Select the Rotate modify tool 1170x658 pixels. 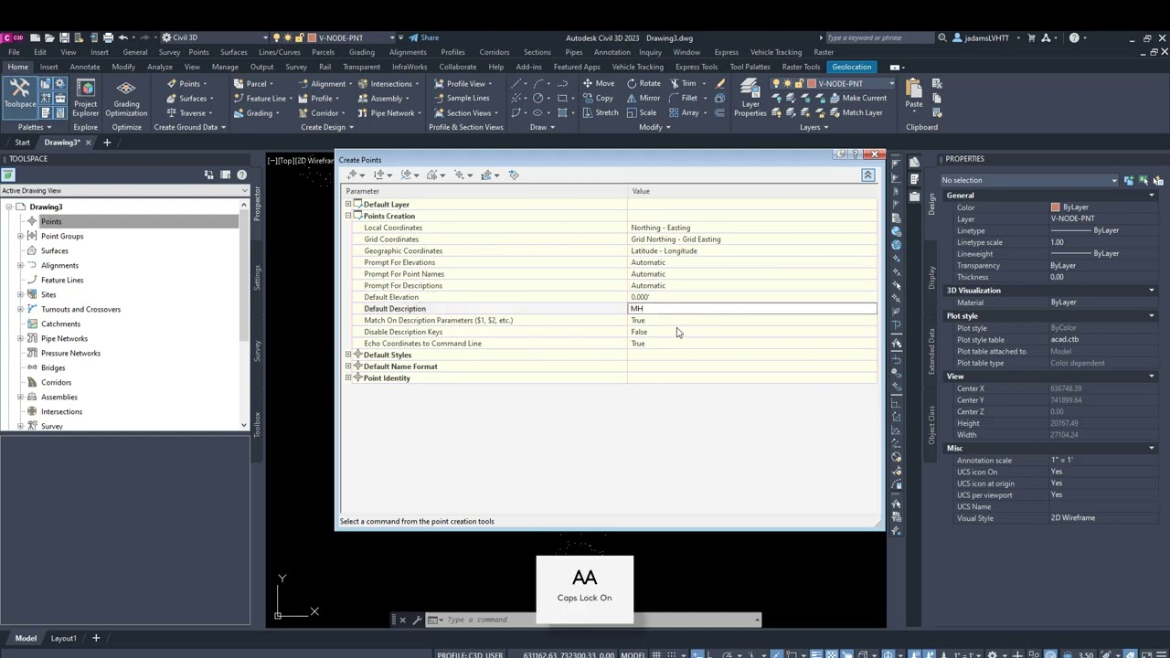pos(643,83)
